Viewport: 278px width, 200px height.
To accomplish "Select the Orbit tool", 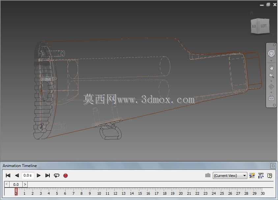I will 271,87.
